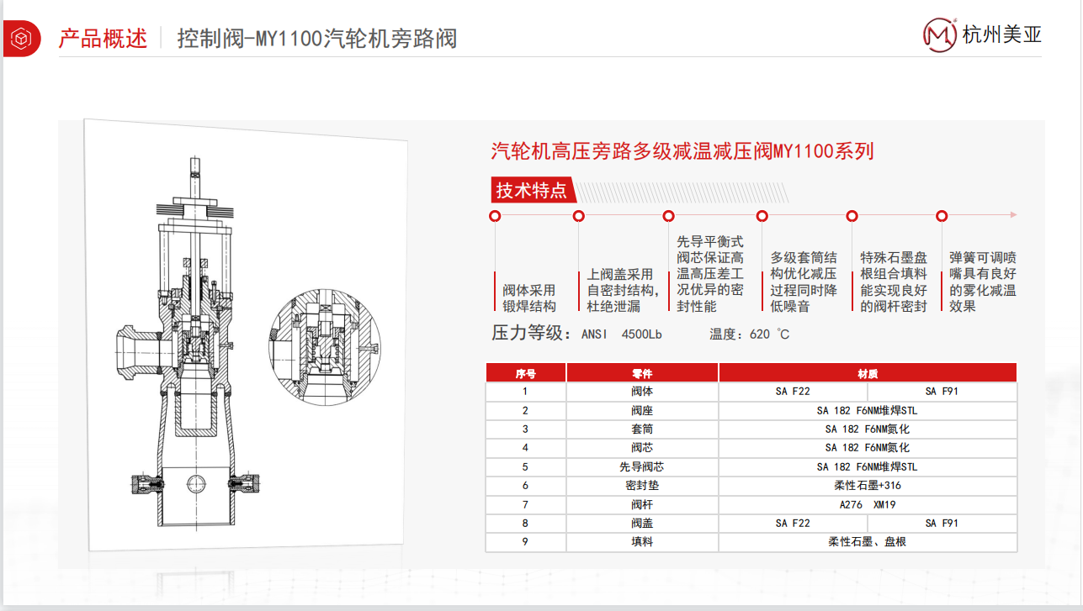Image resolution: width=1083 pixels, height=611 pixels.
Task: Click the red cube icon beside 产品概述
Action: 21,39
